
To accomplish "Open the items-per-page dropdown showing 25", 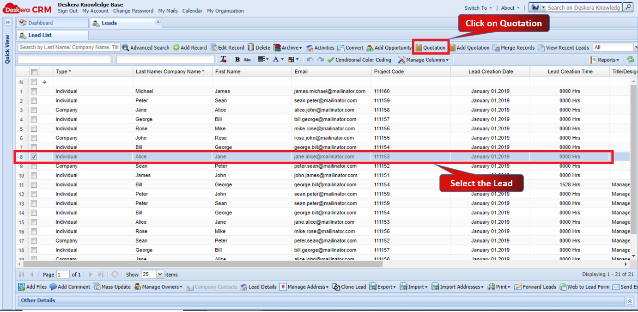I will (160, 275).
